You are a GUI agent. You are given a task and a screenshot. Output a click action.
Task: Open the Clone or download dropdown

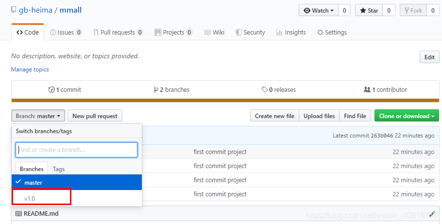pos(407,116)
